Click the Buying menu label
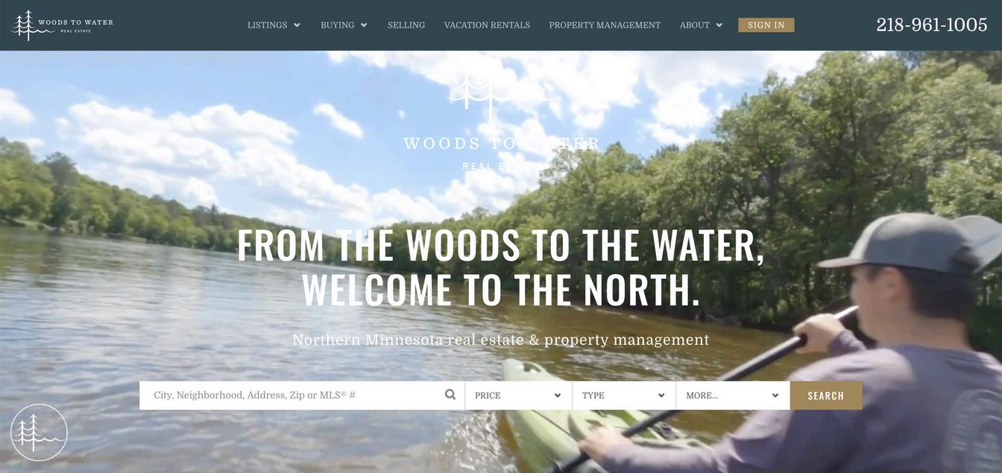This screenshot has height=473, width=1002. point(338,25)
